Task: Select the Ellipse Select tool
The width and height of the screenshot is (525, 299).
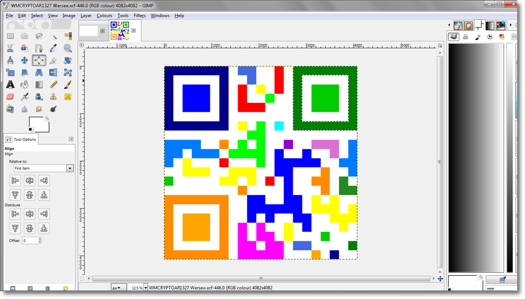Action: (24, 36)
